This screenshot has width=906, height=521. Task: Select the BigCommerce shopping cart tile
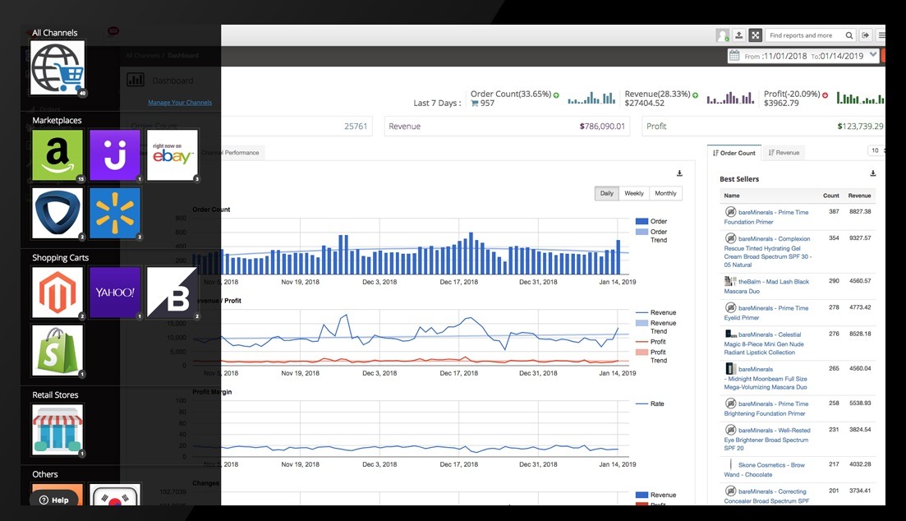[172, 292]
